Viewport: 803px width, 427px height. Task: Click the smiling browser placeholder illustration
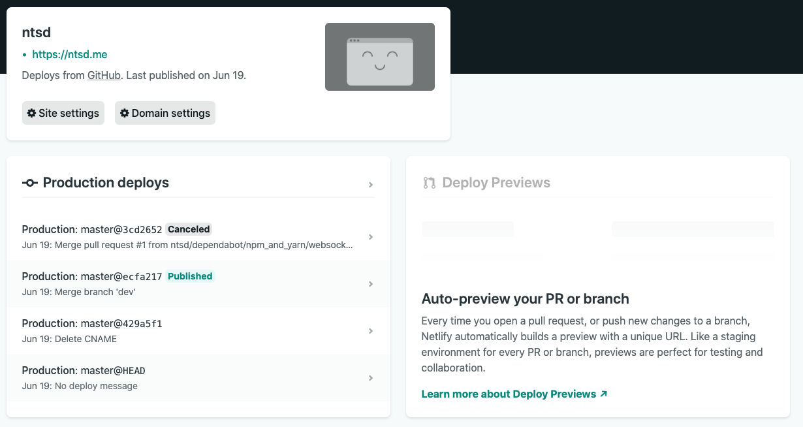pyautogui.click(x=379, y=57)
